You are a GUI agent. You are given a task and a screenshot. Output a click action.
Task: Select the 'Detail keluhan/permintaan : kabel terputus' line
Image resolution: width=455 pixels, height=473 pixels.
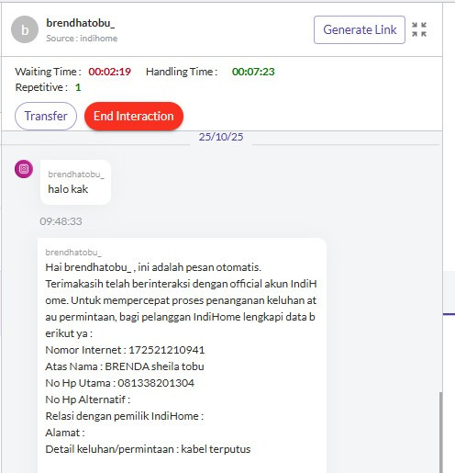coord(148,449)
